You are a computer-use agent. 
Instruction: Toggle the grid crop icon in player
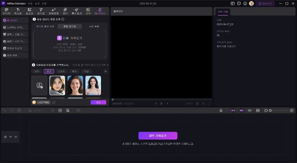[x=203, y=103]
